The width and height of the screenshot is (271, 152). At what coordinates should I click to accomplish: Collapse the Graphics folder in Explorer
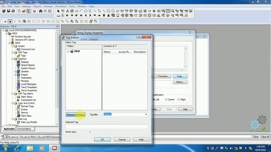12,59
